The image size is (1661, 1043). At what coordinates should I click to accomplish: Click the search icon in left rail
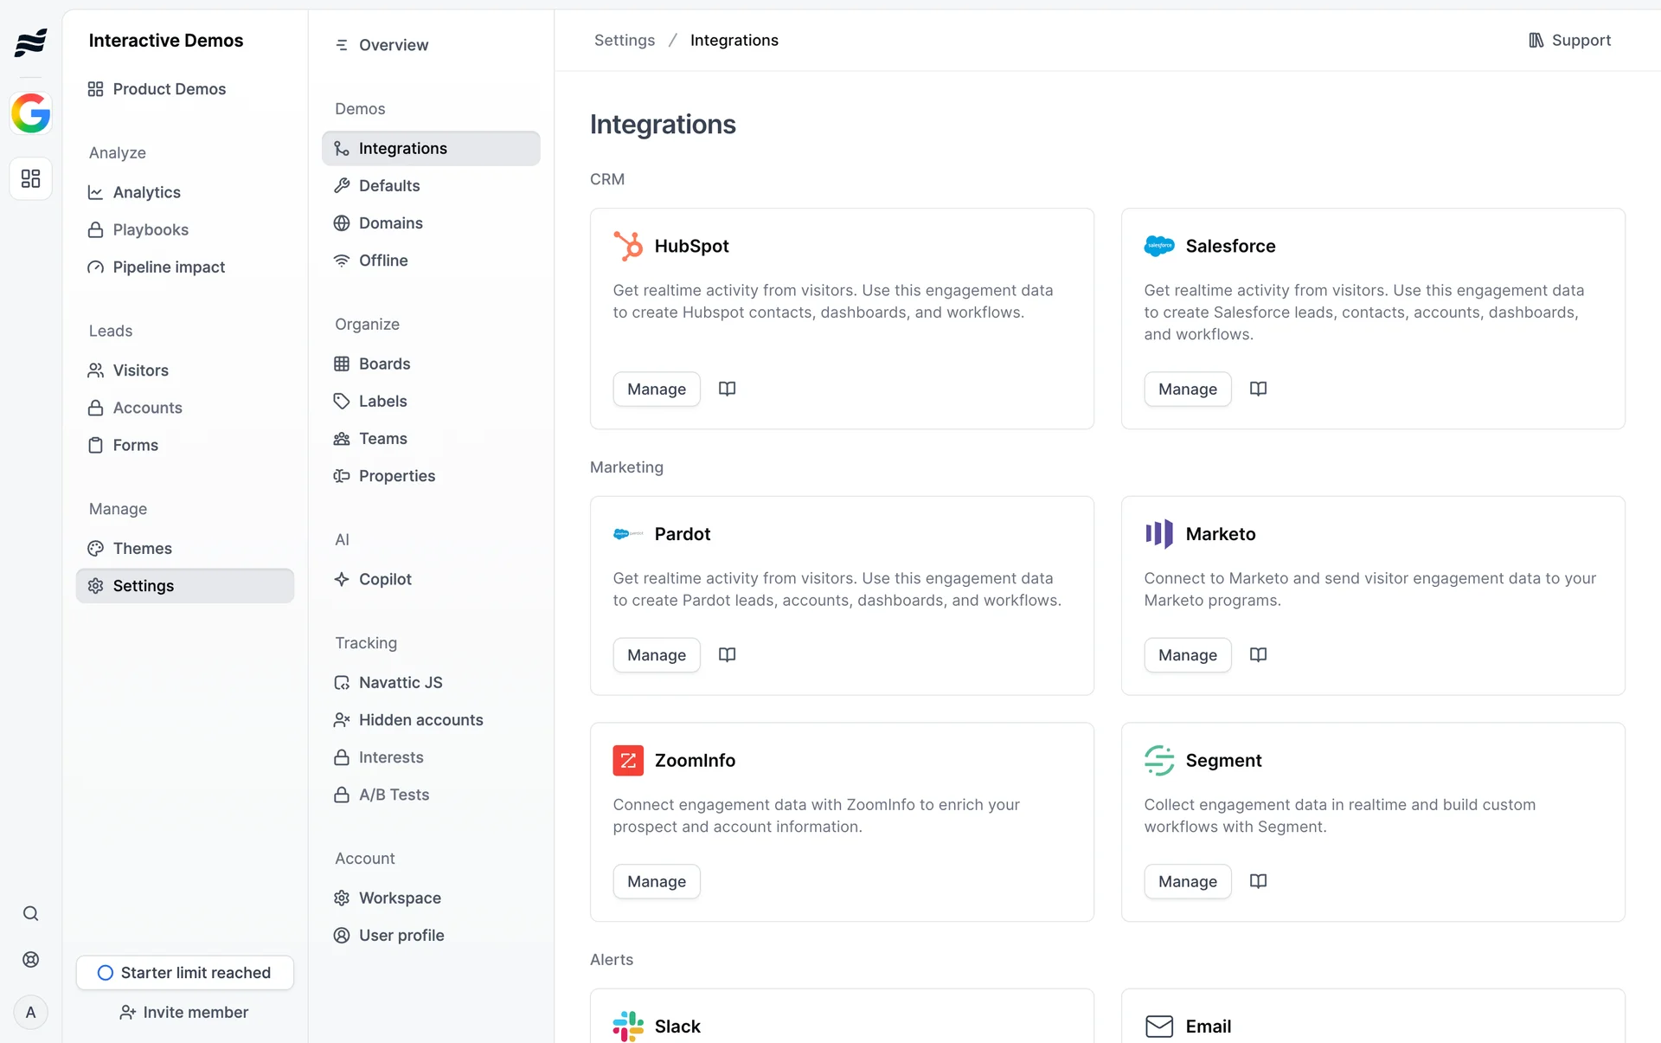30,913
